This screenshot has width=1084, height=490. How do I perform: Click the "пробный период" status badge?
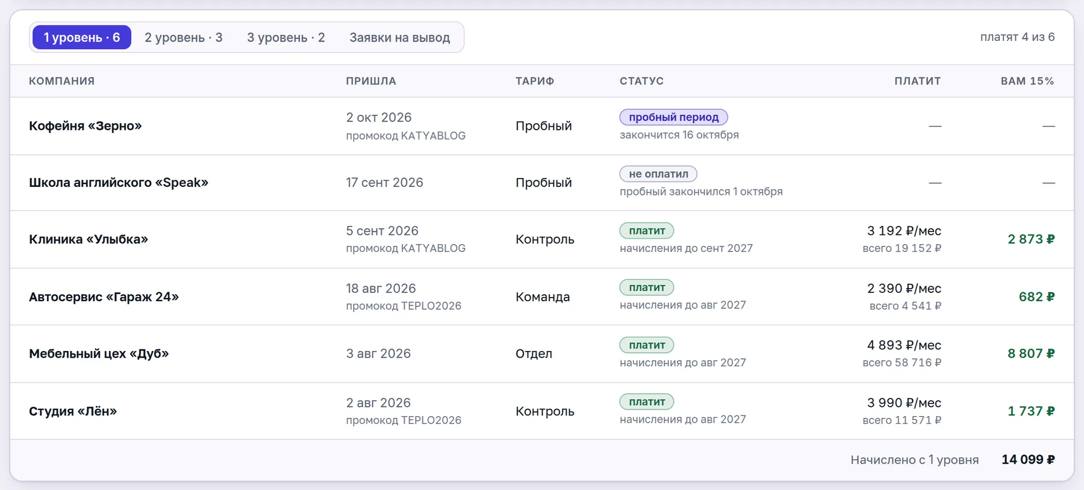674,117
